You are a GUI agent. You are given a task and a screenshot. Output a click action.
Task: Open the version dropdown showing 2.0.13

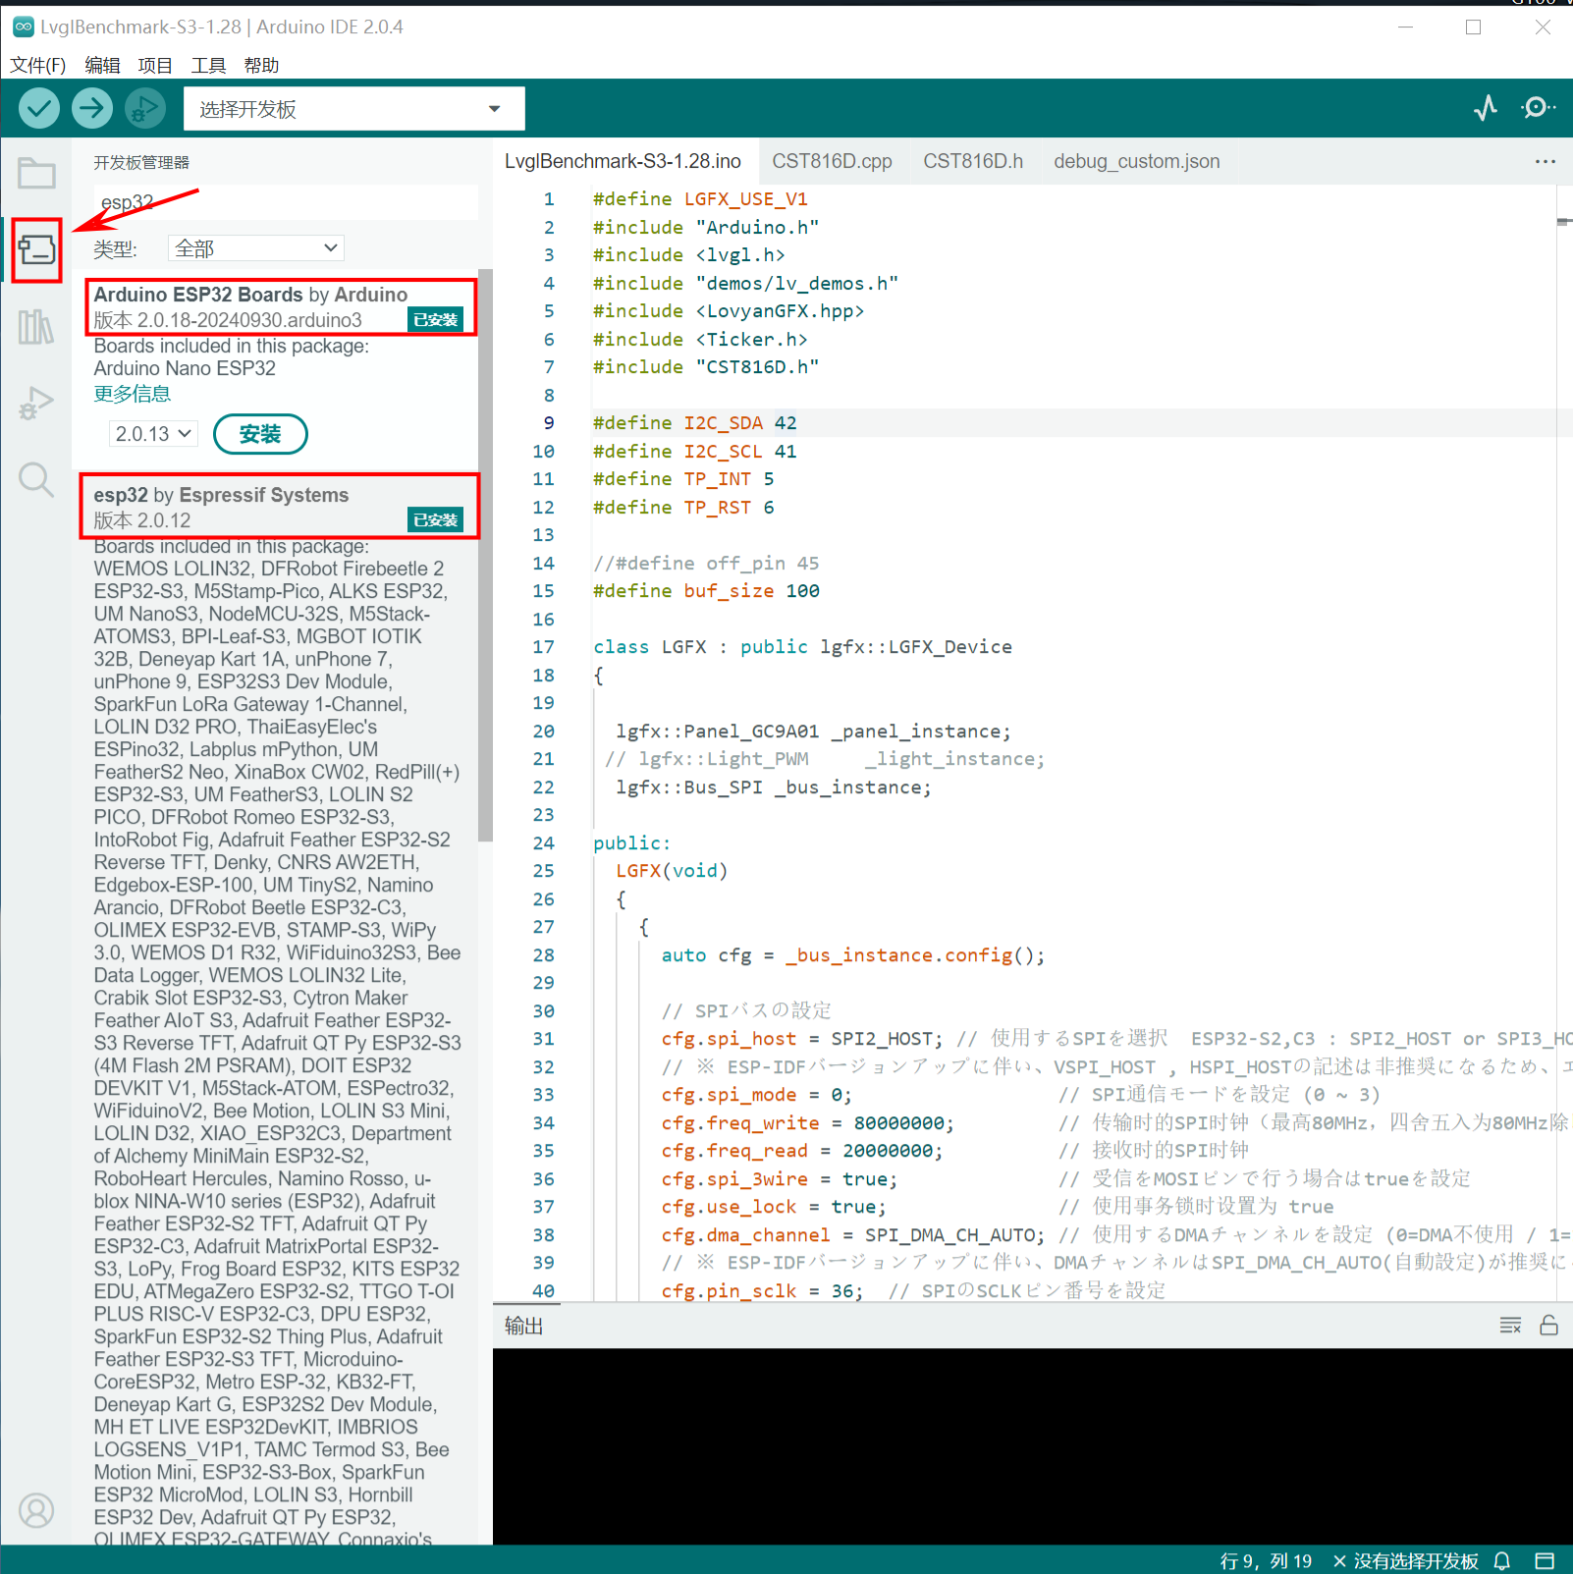(x=153, y=434)
